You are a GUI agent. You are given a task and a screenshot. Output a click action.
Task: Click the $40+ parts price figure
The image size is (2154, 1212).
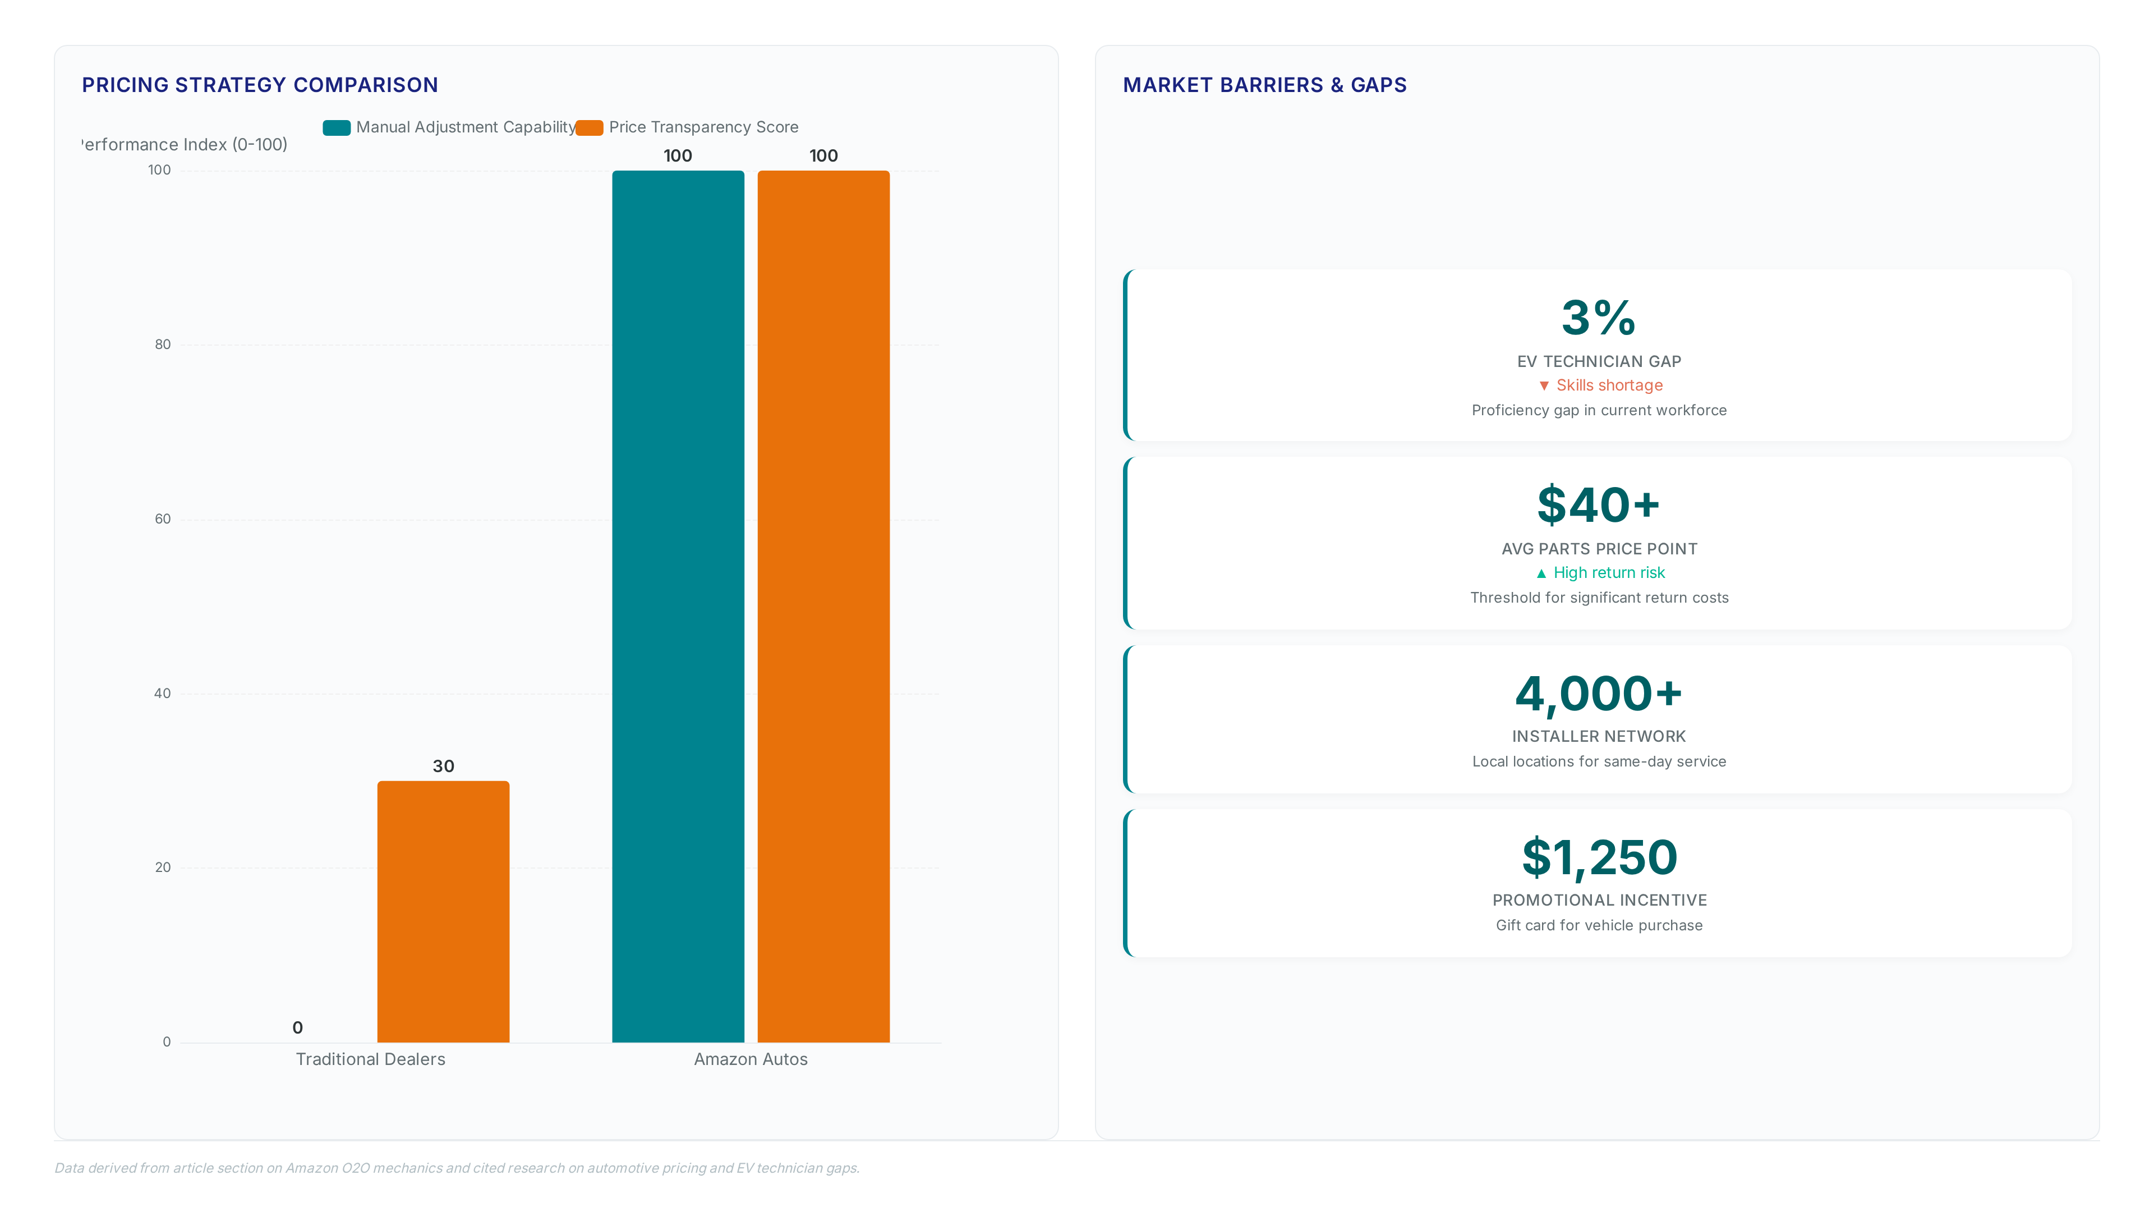[1599, 505]
